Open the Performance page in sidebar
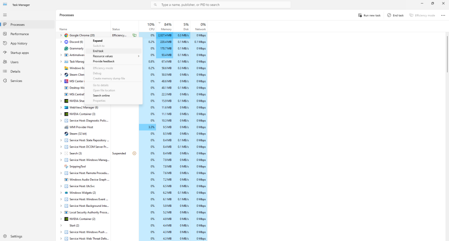449x241 pixels. pos(19,34)
